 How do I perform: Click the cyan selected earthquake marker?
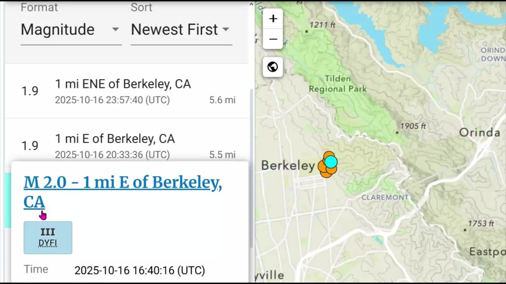click(x=331, y=162)
